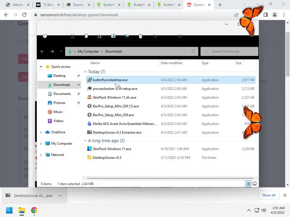Sort by the Name column header

[95, 63]
